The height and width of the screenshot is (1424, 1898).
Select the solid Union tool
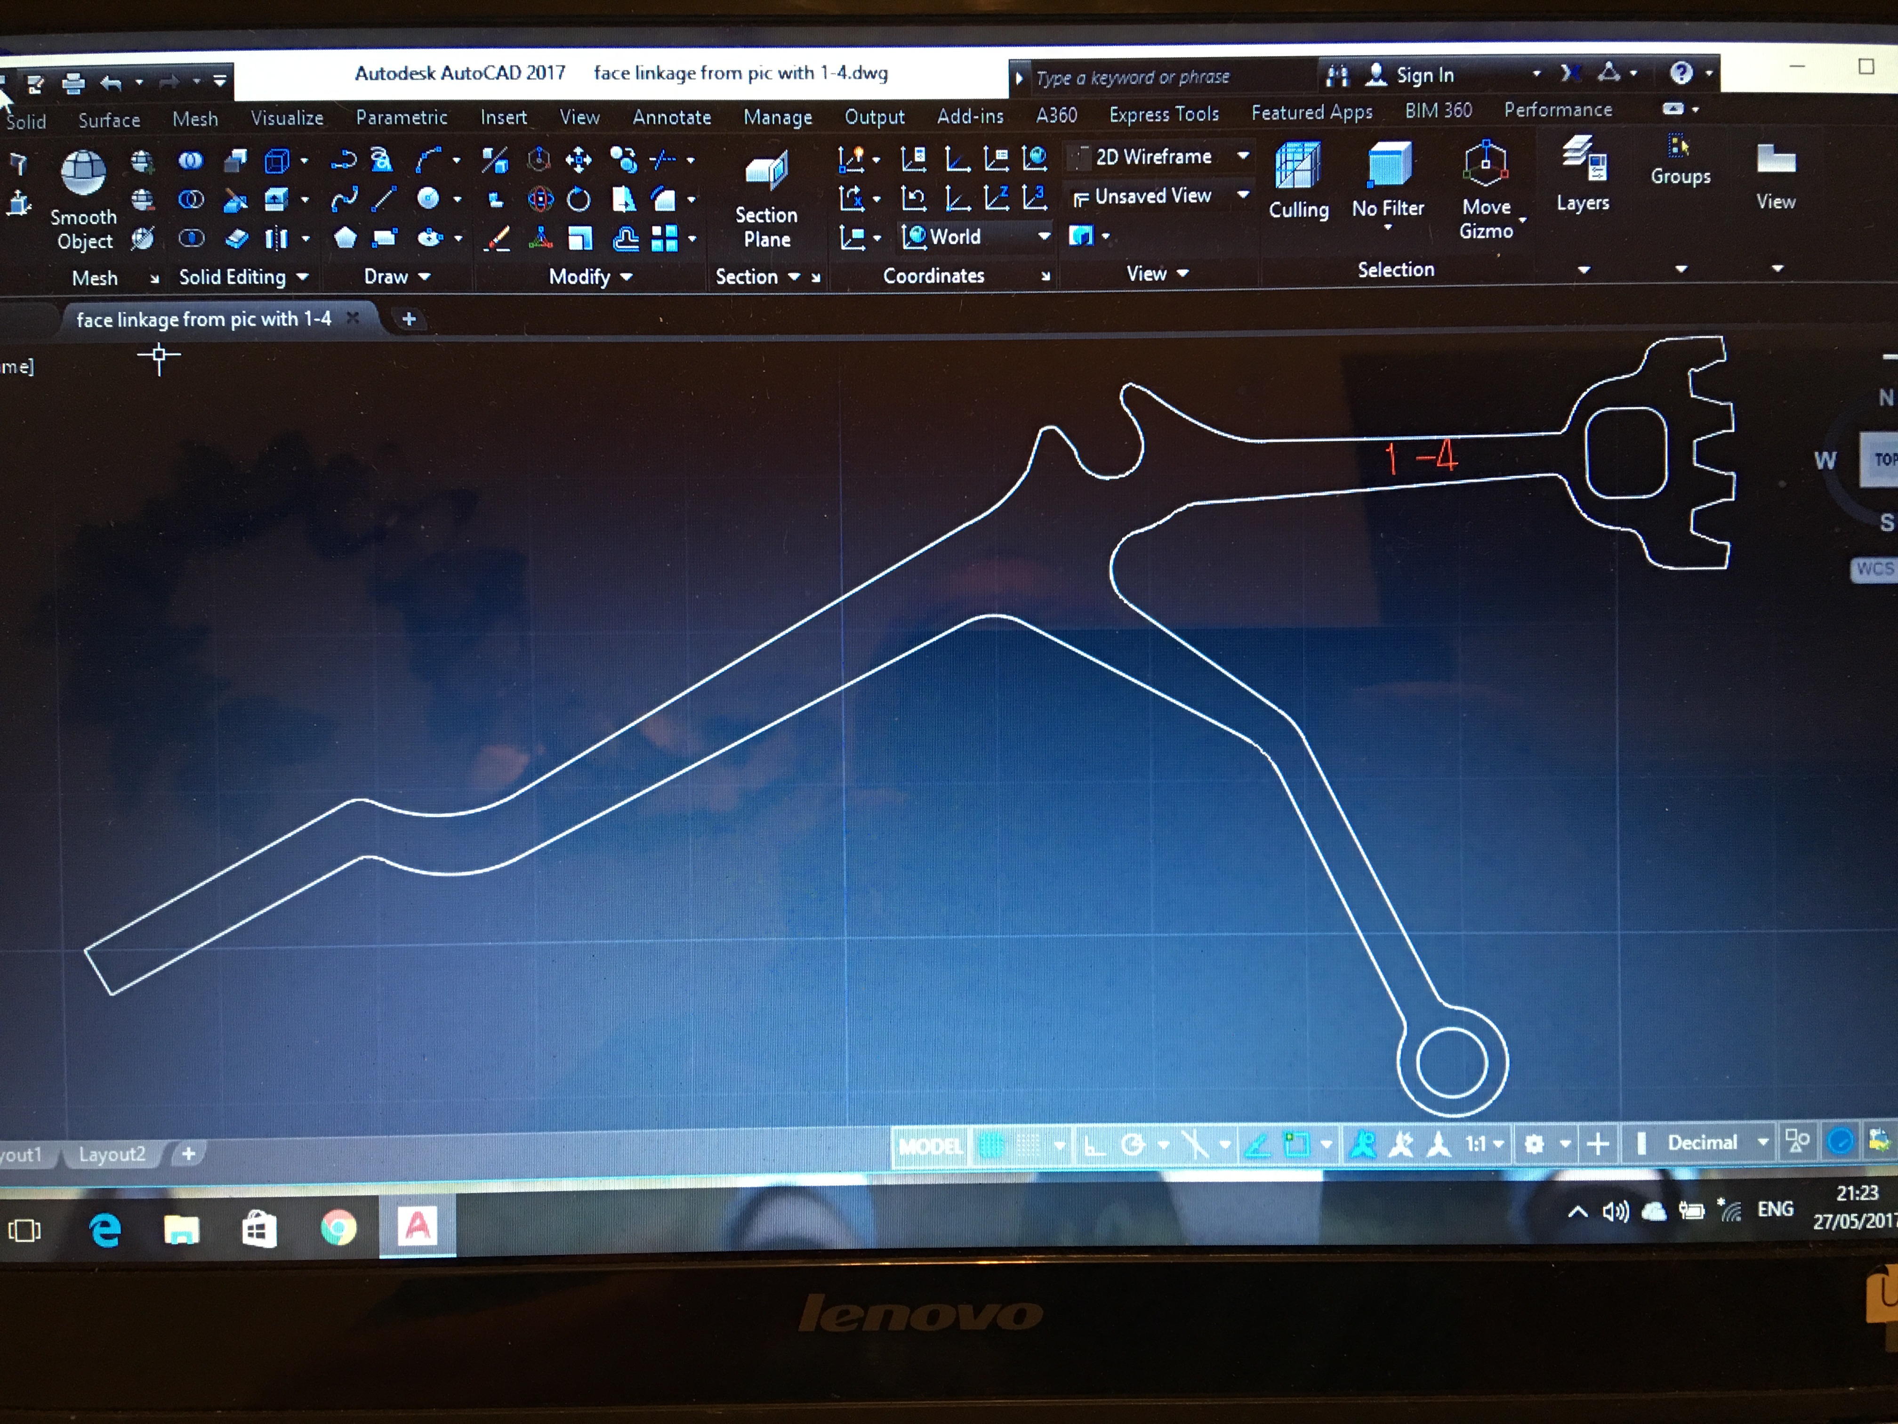click(191, 161)
